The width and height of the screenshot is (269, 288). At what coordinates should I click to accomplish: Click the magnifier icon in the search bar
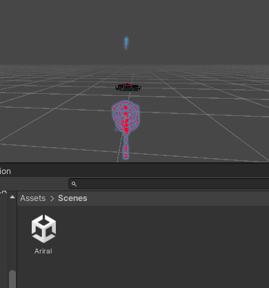74,184
